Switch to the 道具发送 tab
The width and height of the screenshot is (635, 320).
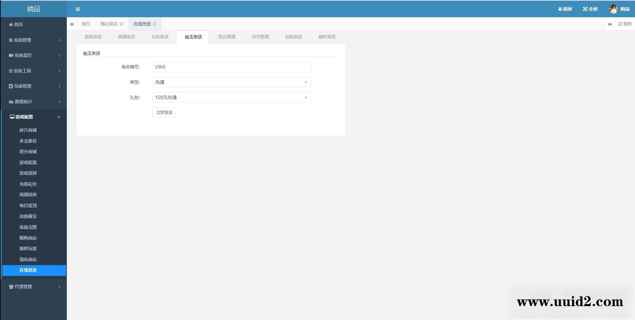93,37
